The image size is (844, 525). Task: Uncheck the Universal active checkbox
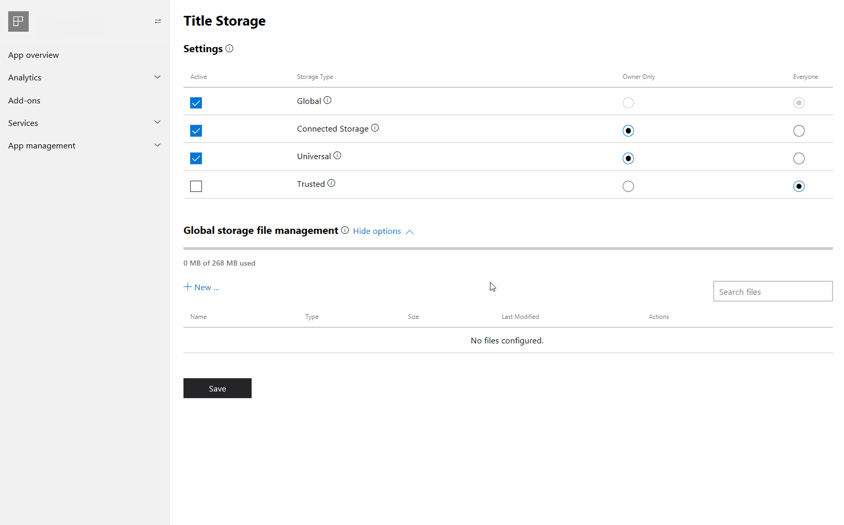[196, 158]
